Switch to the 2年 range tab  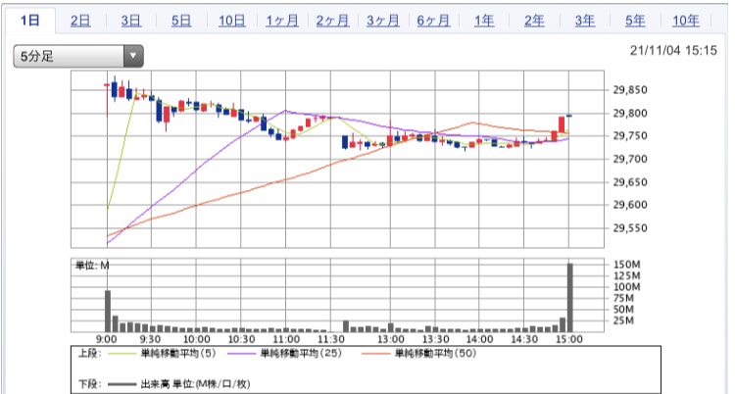click(534, 21)
